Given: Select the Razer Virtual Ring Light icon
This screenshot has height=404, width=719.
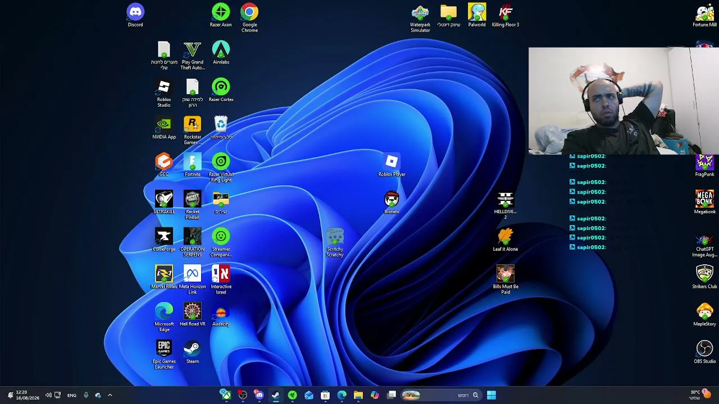Looking at the screenshot, I should pos(221,168).
